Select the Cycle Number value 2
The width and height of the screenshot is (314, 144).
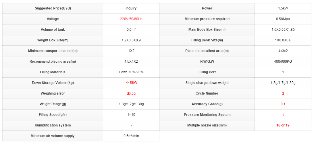(283, 93)
